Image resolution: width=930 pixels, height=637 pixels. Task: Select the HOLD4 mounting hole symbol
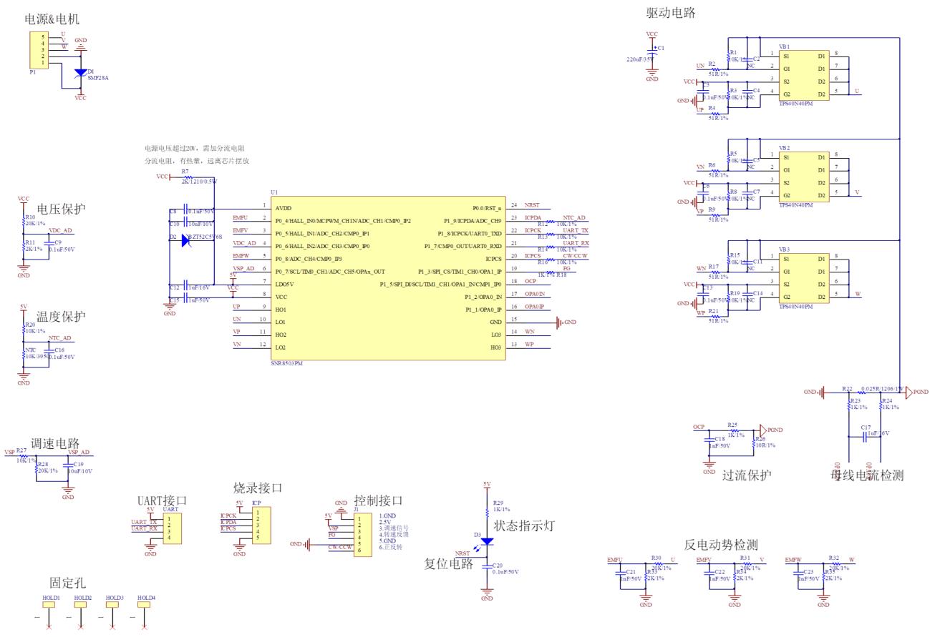[x=145, y=605]
